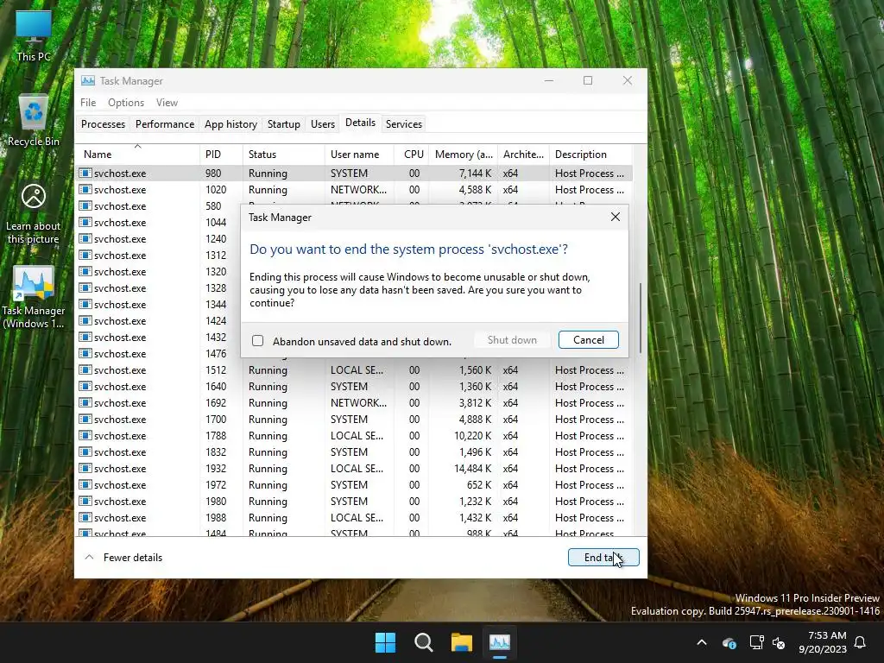Viewport: 884px width, 663px height.
Task: Select svchost.exe row with PID 1832
Action: click(x=354, y=451)
